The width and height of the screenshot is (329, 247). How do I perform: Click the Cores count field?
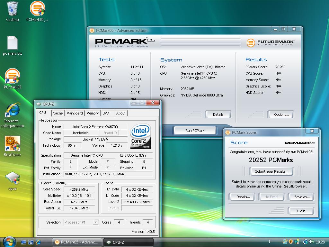119,222
